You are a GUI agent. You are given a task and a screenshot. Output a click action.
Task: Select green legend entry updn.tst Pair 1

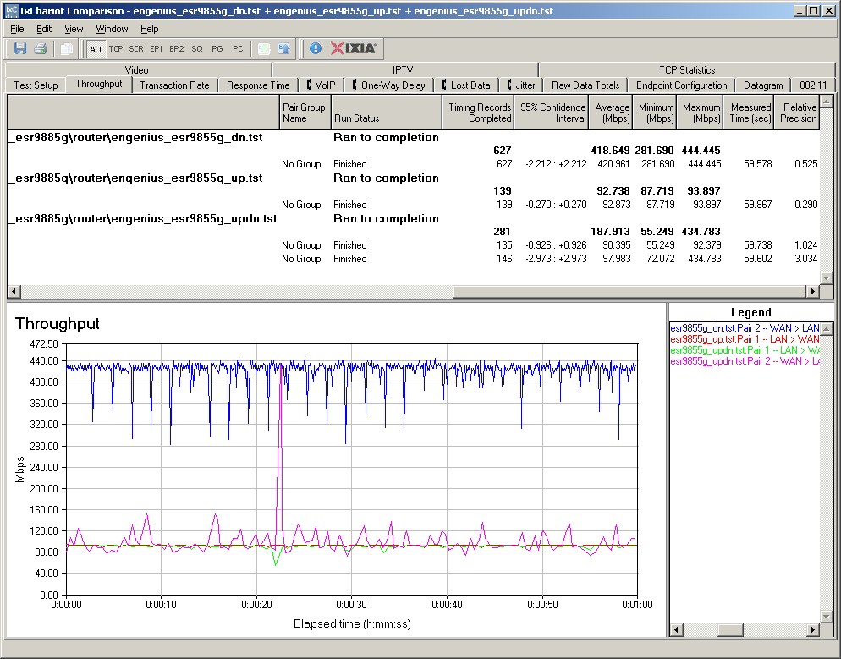pos(745,350)
